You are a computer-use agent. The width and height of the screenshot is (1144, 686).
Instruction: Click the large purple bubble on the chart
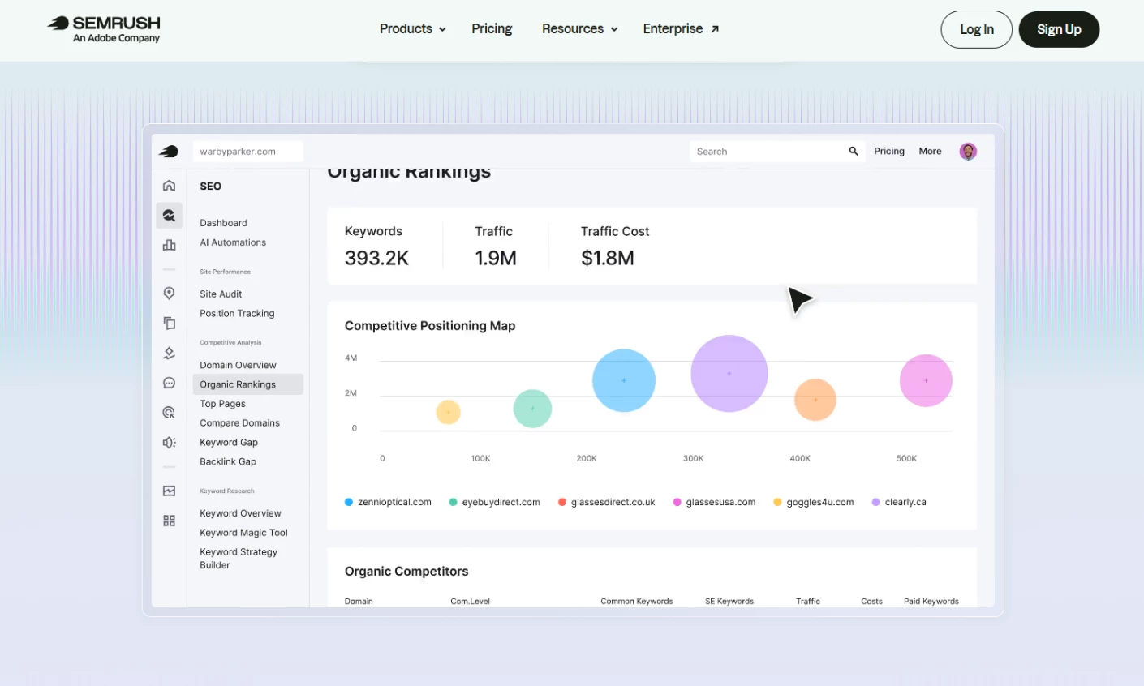(729, 374)
